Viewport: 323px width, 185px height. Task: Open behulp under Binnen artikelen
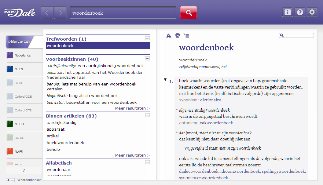pyautogui.click(x=53, y=150)
